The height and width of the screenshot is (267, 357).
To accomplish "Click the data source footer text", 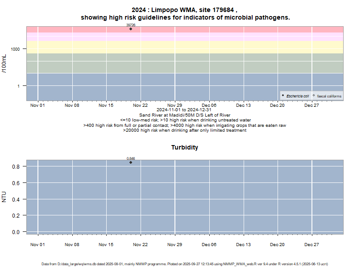I will coord(185,264).
